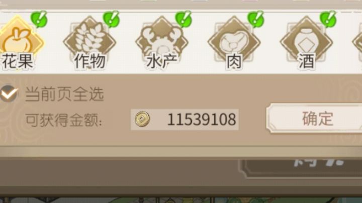The height and width of the screenshot is (203, 362).
Task: Click the green alert badge on 作物
Action: [111, 19]
